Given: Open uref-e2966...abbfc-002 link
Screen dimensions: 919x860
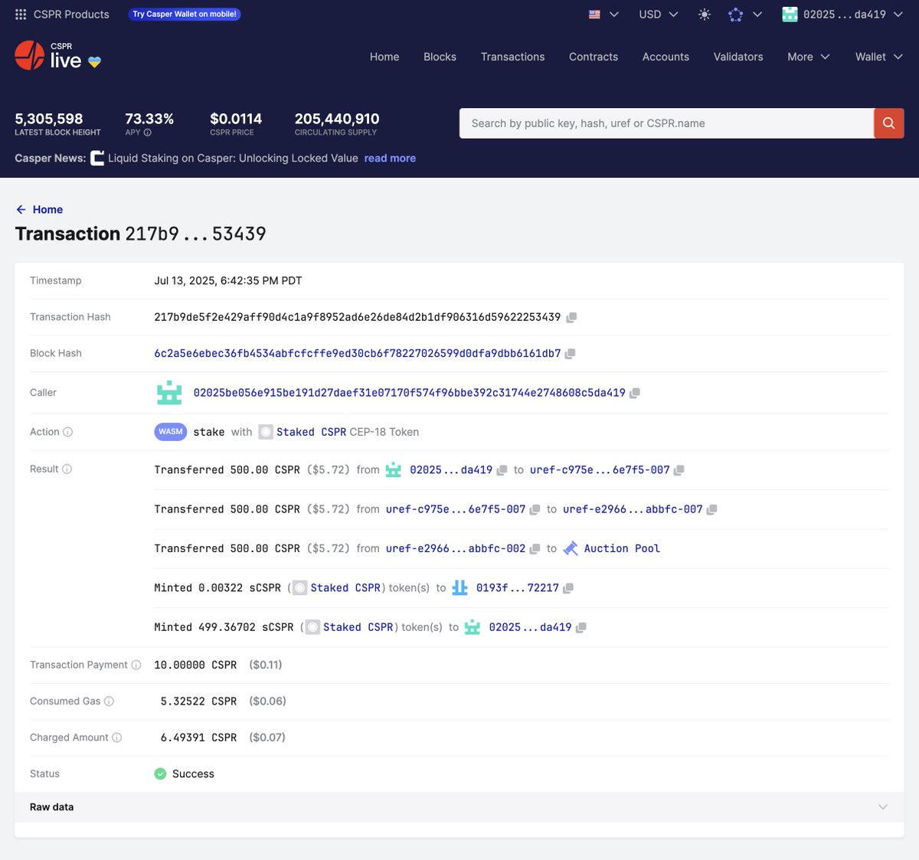Looking at the screenshot, I should [x=456, y=549].
